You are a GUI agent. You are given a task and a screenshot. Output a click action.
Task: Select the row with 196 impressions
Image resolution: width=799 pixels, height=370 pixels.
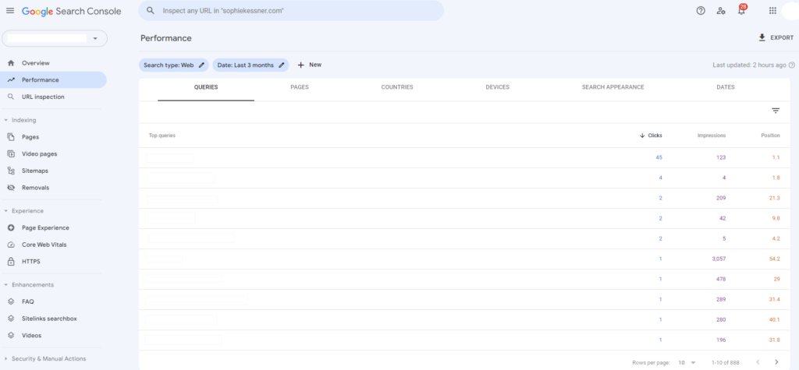pos(463,340)
